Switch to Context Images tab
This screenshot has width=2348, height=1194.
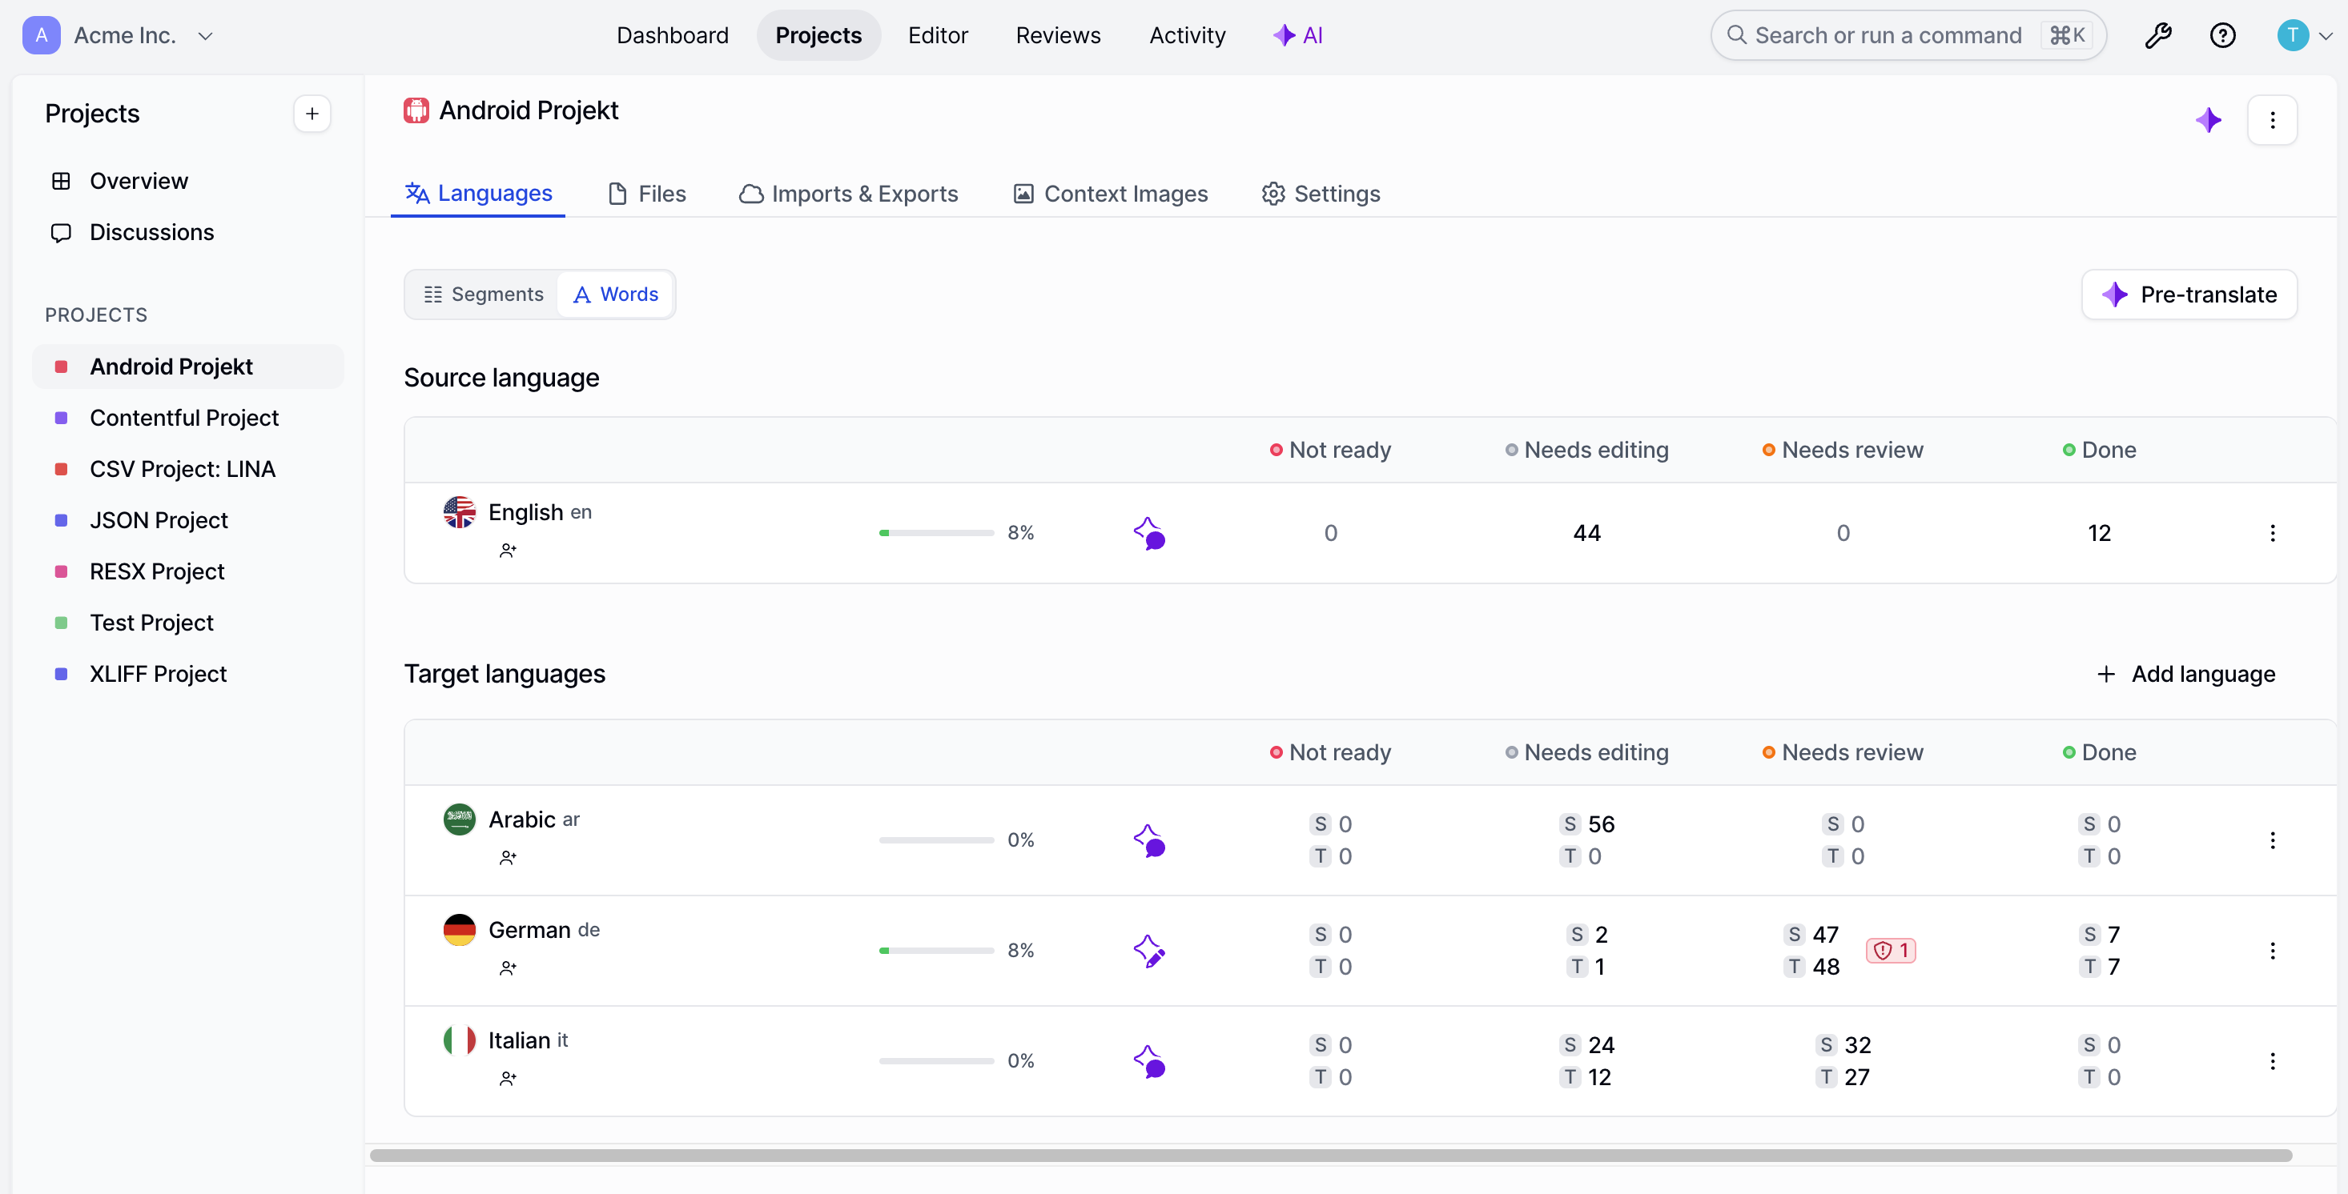point(1110,194)
